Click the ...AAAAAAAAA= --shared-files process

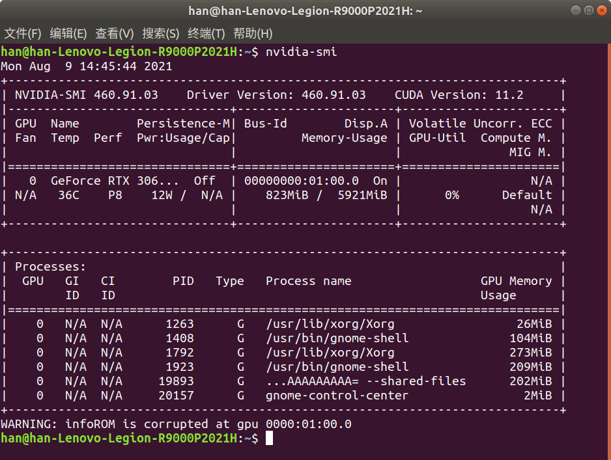click(366, 381)
